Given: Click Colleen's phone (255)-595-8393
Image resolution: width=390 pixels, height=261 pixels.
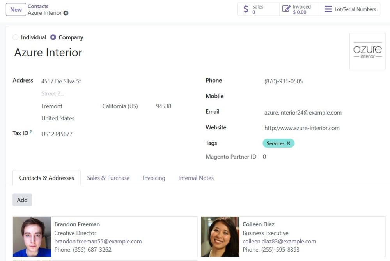Looking at the screenshot, I should click(x=280, y=250).
